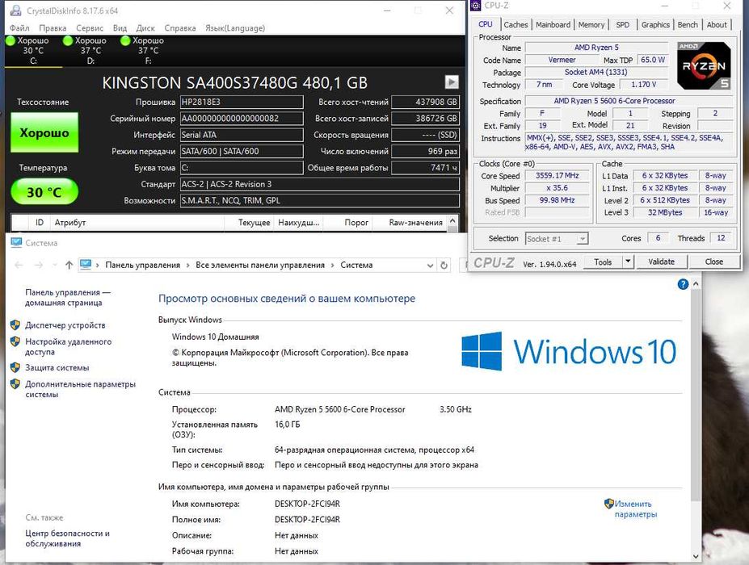Viewport: 749px width, 565px height.
Task: Click the Изменить параметры link
Action: click(x=635, y=508)
